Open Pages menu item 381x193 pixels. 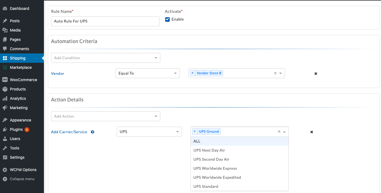pos(15,39)
